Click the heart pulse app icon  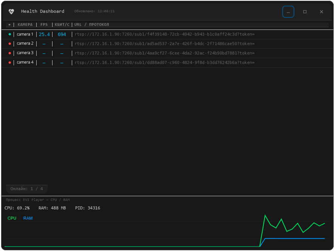coord(11,11)
